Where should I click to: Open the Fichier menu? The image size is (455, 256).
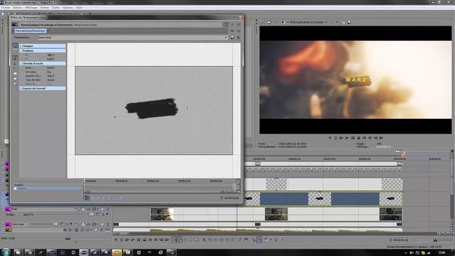point(6,8)
